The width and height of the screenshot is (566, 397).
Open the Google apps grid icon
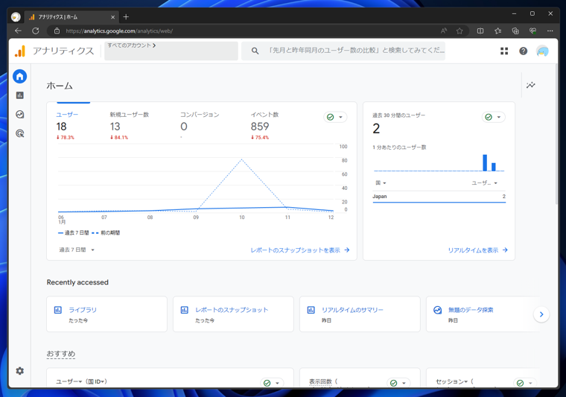[x=504, y=51]
